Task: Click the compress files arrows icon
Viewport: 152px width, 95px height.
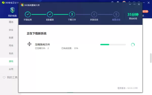Action: (x=29, y=44)
